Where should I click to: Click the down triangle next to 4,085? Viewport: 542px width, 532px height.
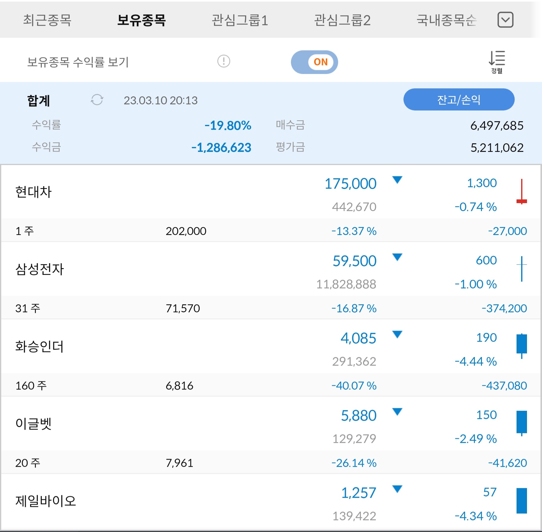click(397, 334)
